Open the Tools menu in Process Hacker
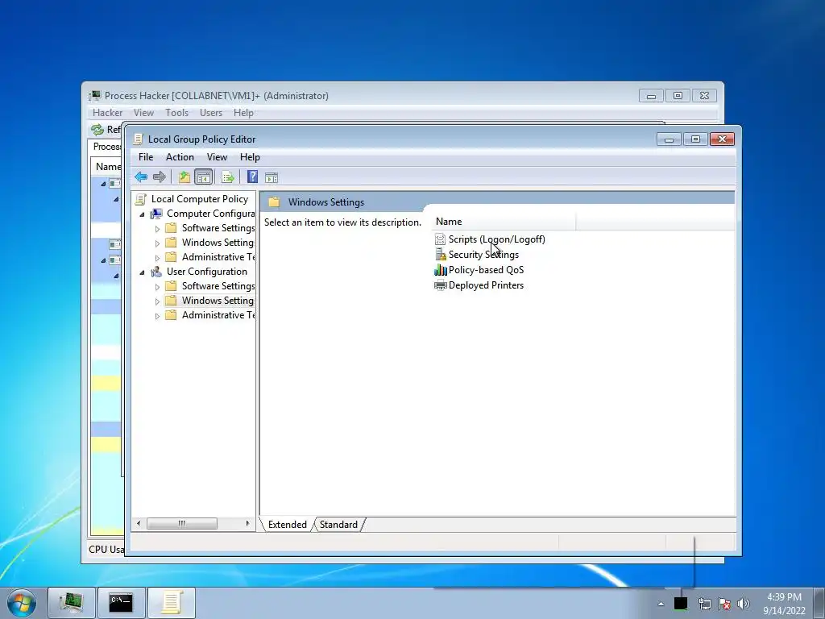Viewport: 825px width, 619px height. (x=176, y=113)
